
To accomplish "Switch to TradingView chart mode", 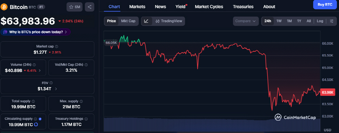I will pyautogui.click(x=169, y=21).
